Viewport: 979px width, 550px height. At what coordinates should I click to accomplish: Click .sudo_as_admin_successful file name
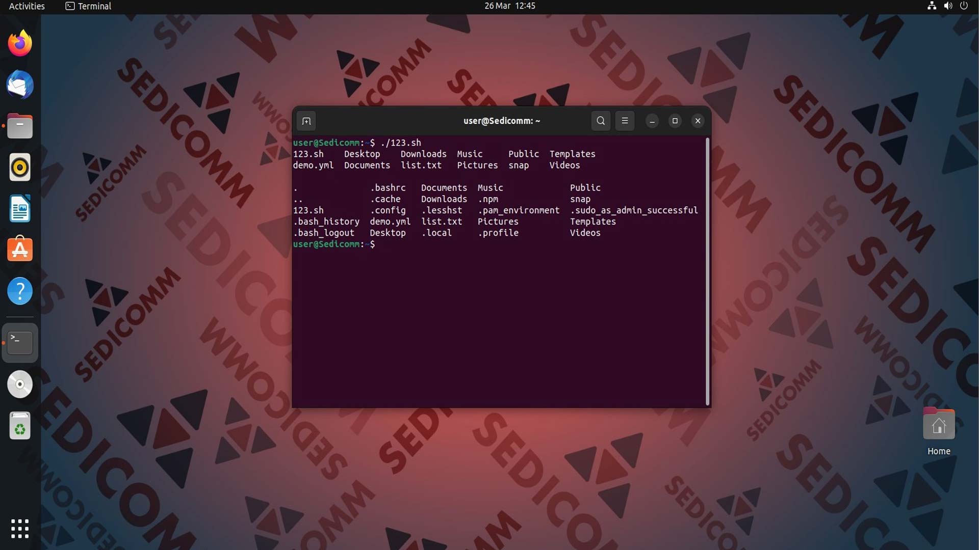pyautogui.click(x=634, y=210)
